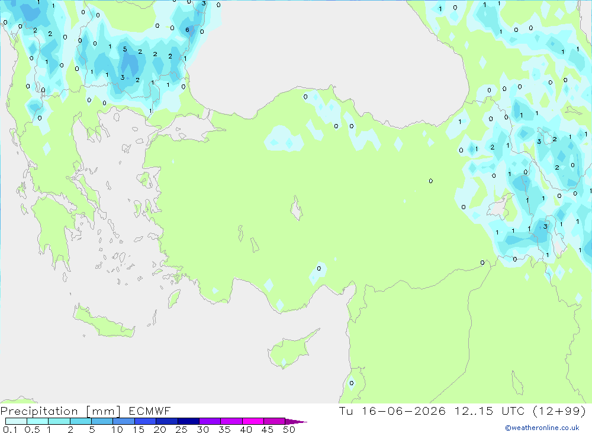Choose the 25–30 mm dark blue swatch

[x=188, y=421]
